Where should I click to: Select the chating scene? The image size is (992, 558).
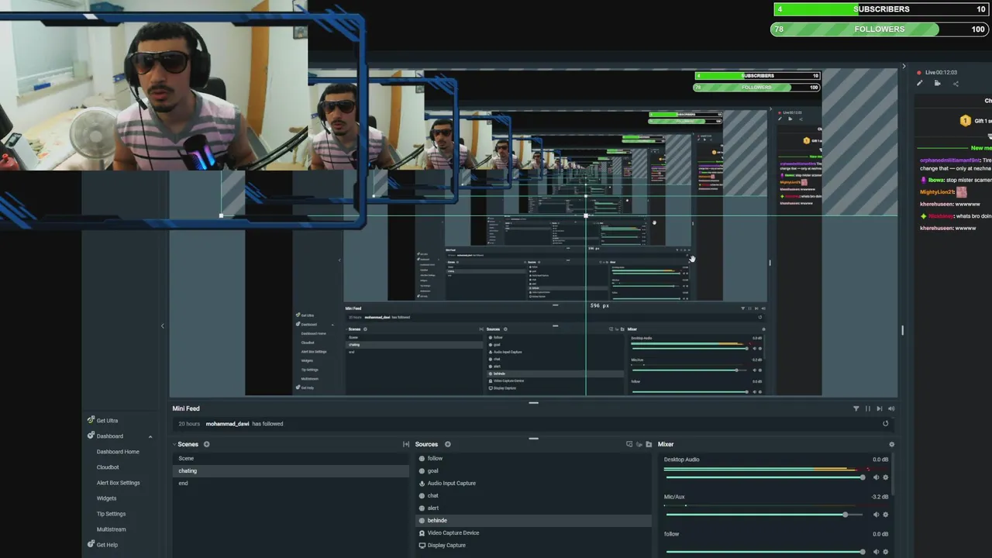coord(291,471)
